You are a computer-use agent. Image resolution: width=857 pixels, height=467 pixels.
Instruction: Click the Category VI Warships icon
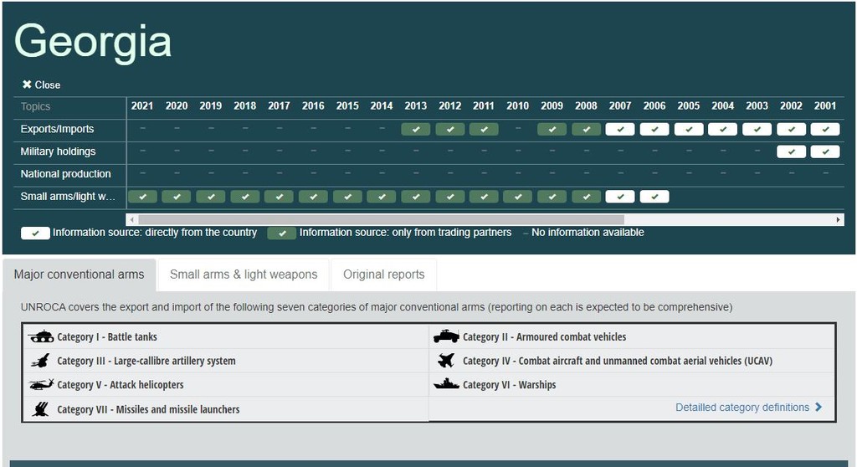pyautogui.click(x=446, y=384)
